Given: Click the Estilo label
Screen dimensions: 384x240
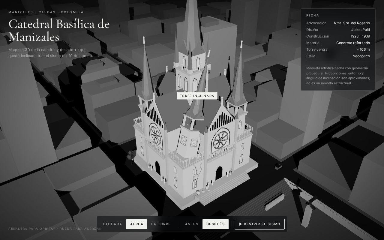Looking at the screenshot, I should tap(311, 56).
